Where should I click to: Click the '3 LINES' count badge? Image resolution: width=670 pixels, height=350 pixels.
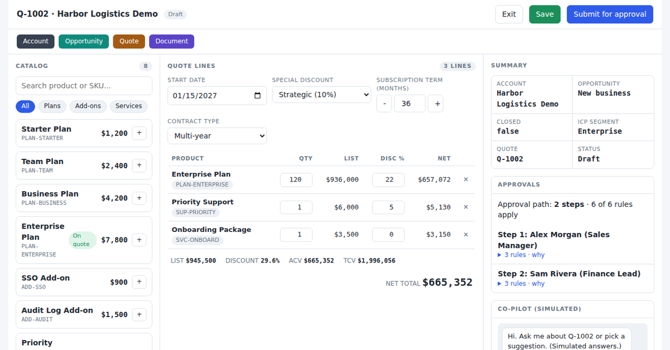click(x=457, y=66)
